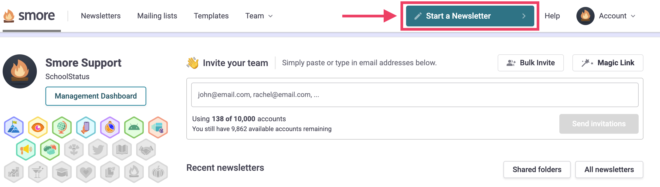The height and width of the screenshot is (187, 660).
Task: Click the Bulk Invite button
Action: (531, 63)
